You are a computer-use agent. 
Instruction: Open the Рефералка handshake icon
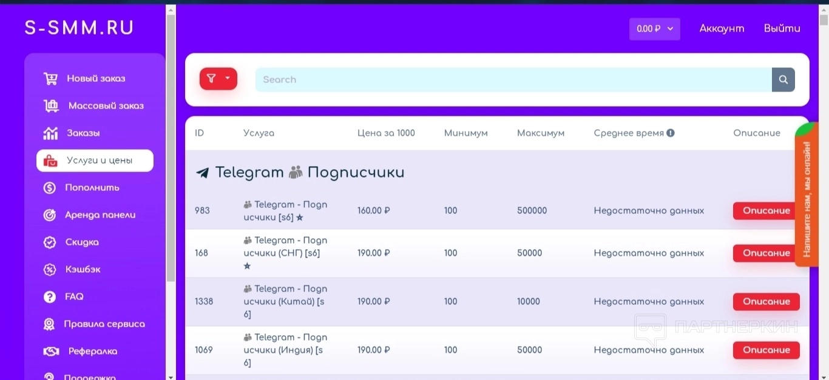[x=51, y=352]
